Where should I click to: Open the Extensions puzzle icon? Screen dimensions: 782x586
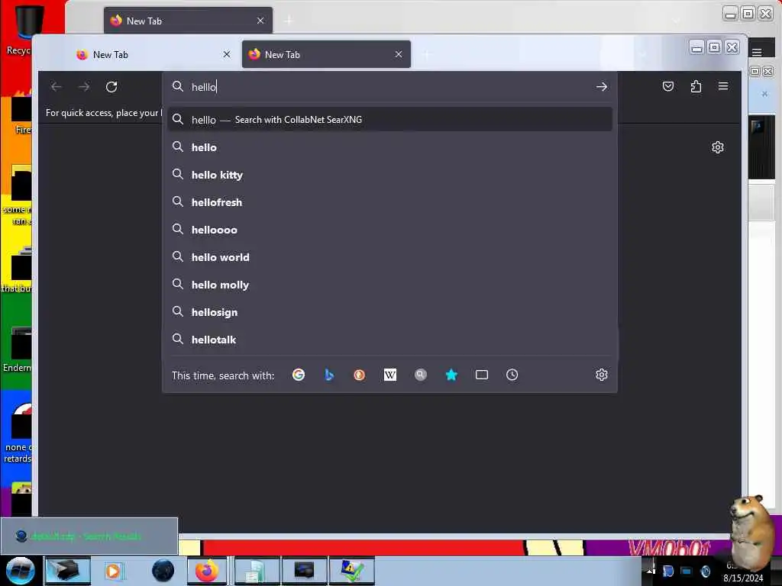[696, 87]
